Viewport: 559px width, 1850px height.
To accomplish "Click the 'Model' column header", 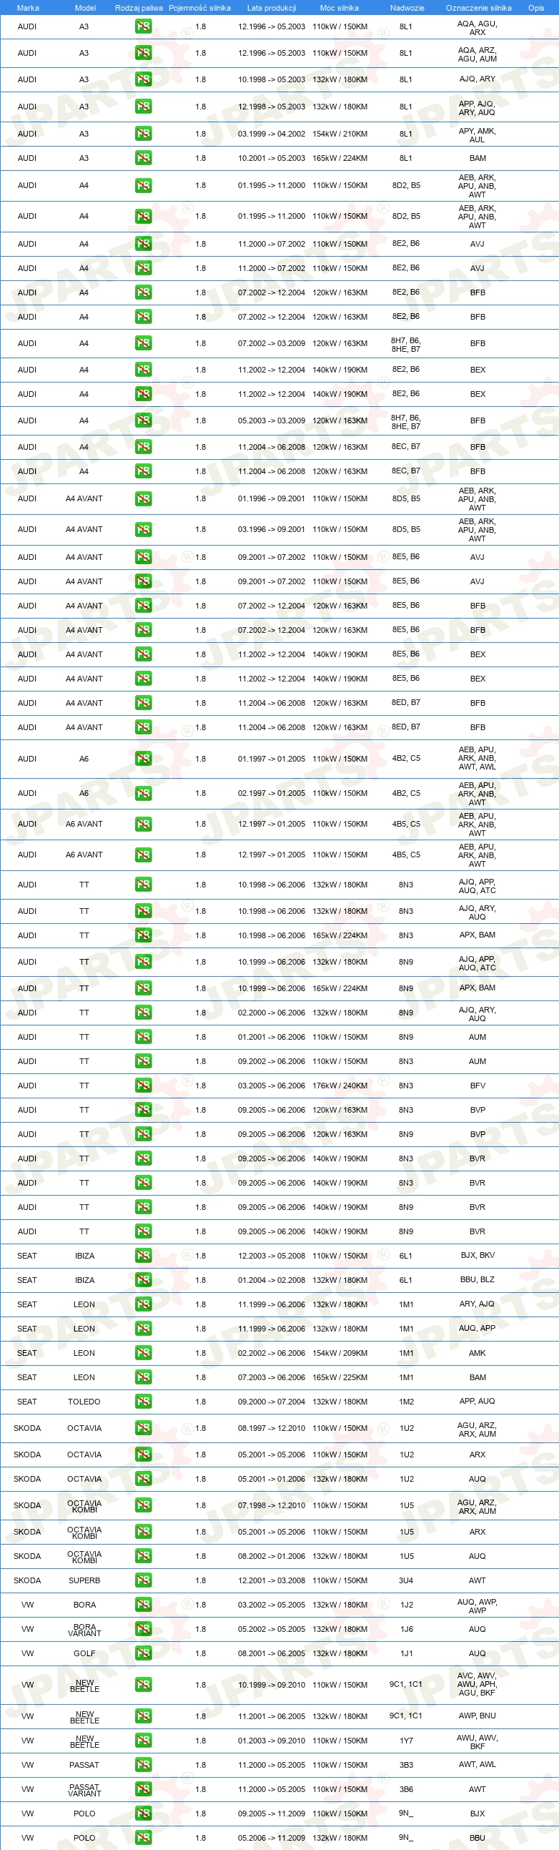I will point(85,8).
